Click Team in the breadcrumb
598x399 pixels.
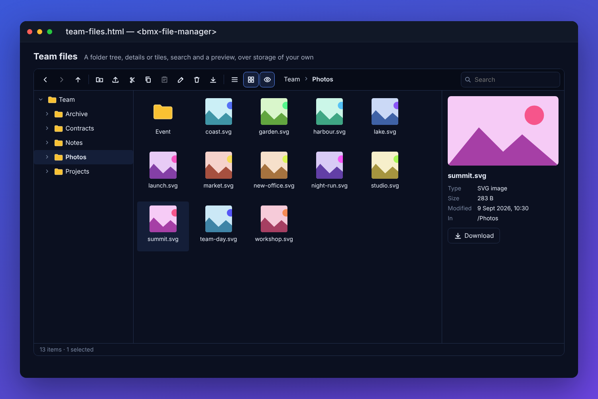292,79
